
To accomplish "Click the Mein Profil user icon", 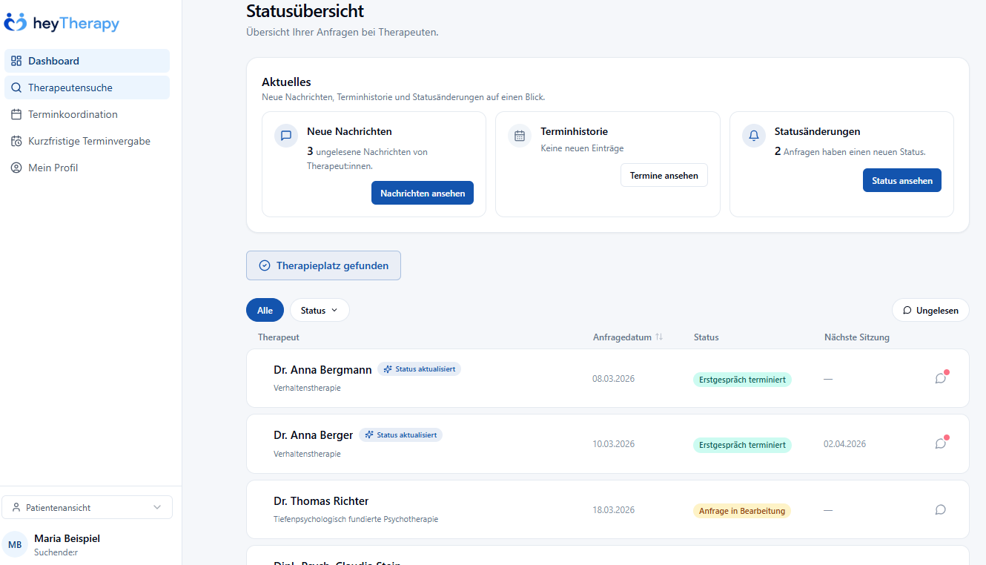I will click(x=16, y=168).
